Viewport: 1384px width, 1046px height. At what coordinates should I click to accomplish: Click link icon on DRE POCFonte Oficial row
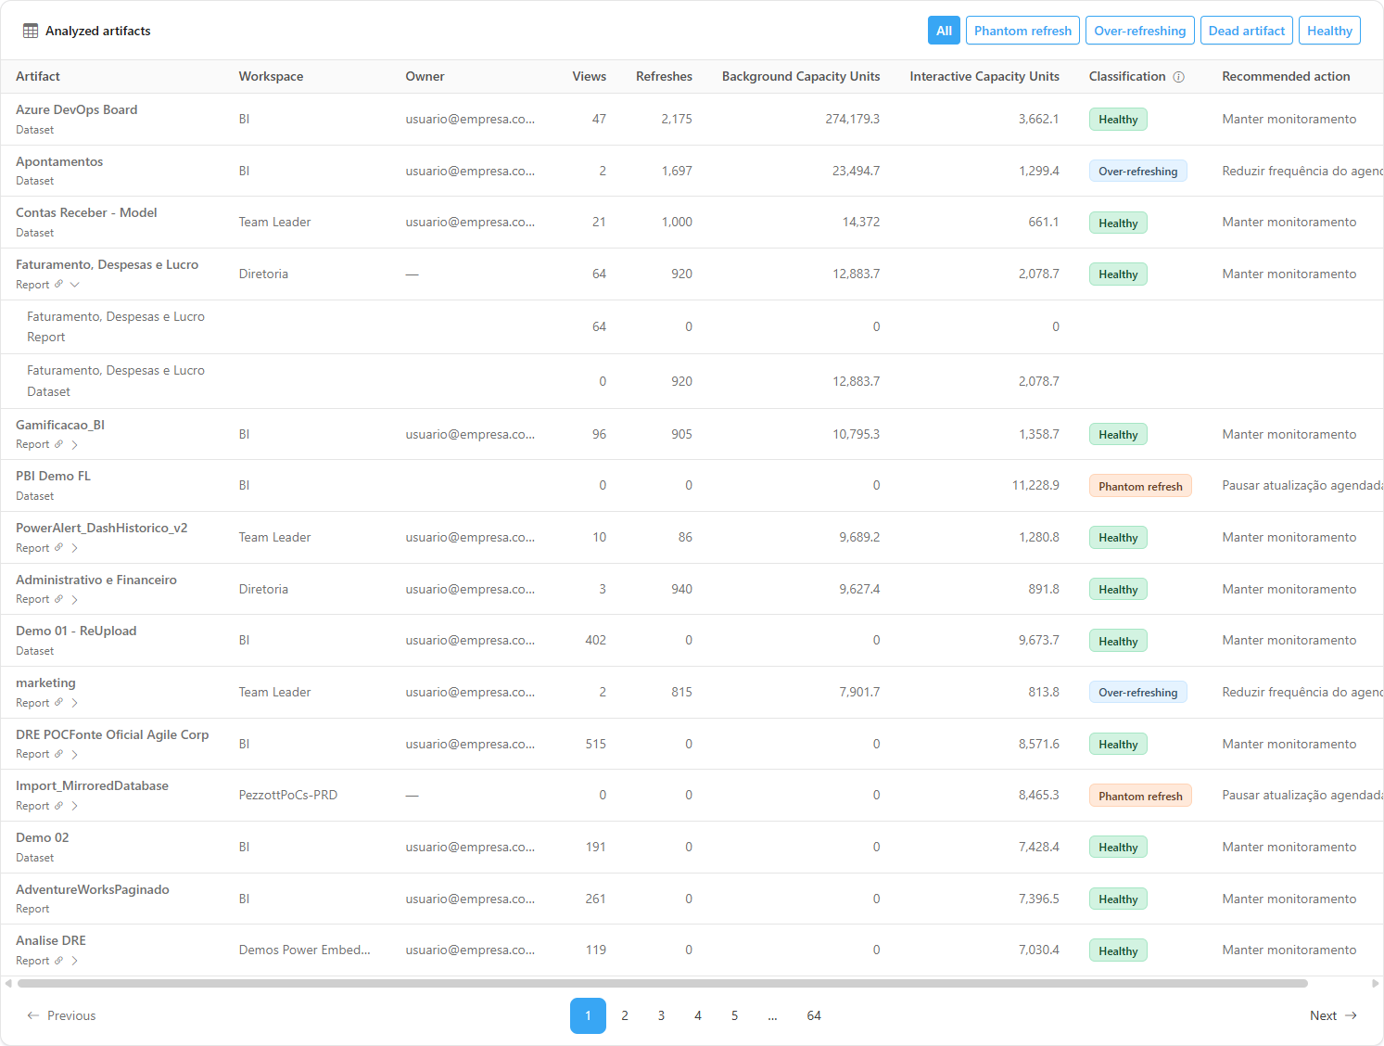click(58, 755)
